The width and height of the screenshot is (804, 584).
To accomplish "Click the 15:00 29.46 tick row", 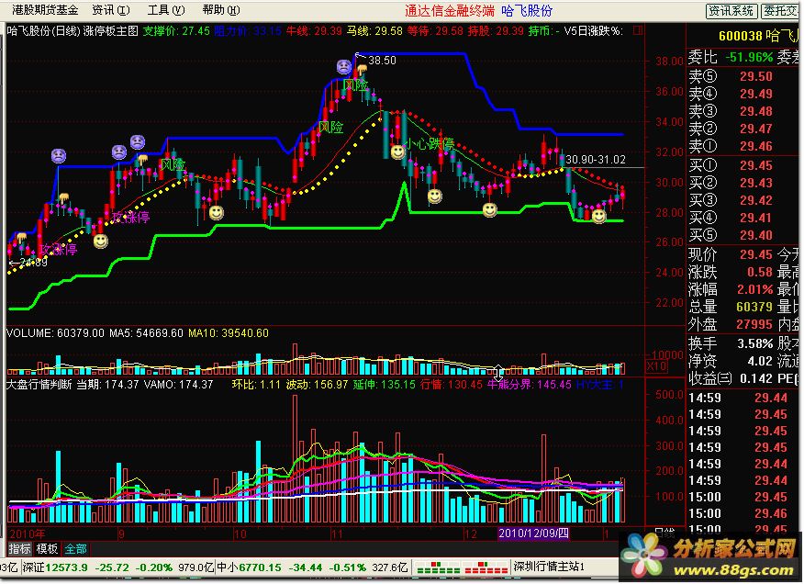I will [738, 513].
